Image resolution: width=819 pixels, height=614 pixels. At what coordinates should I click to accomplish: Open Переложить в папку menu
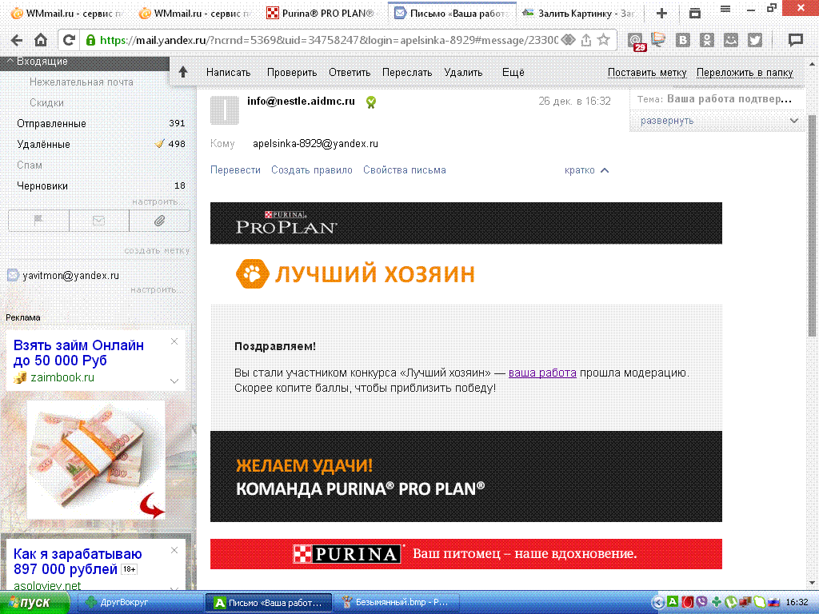tap(745, 73)
